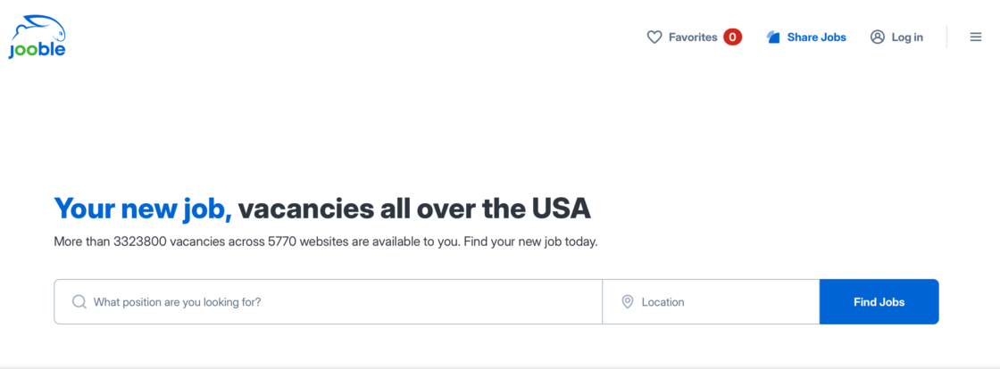Click the map pin icon by Location
The width and height of the screenshot is (1000, 369).
(628, 302)
